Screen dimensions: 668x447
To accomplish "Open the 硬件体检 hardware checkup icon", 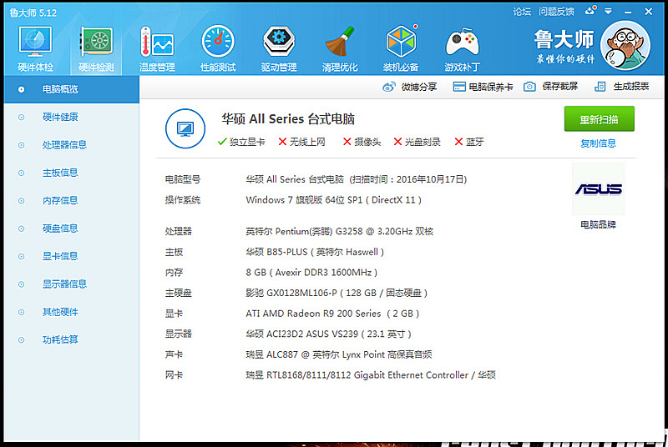I will (x=35, y=42).
